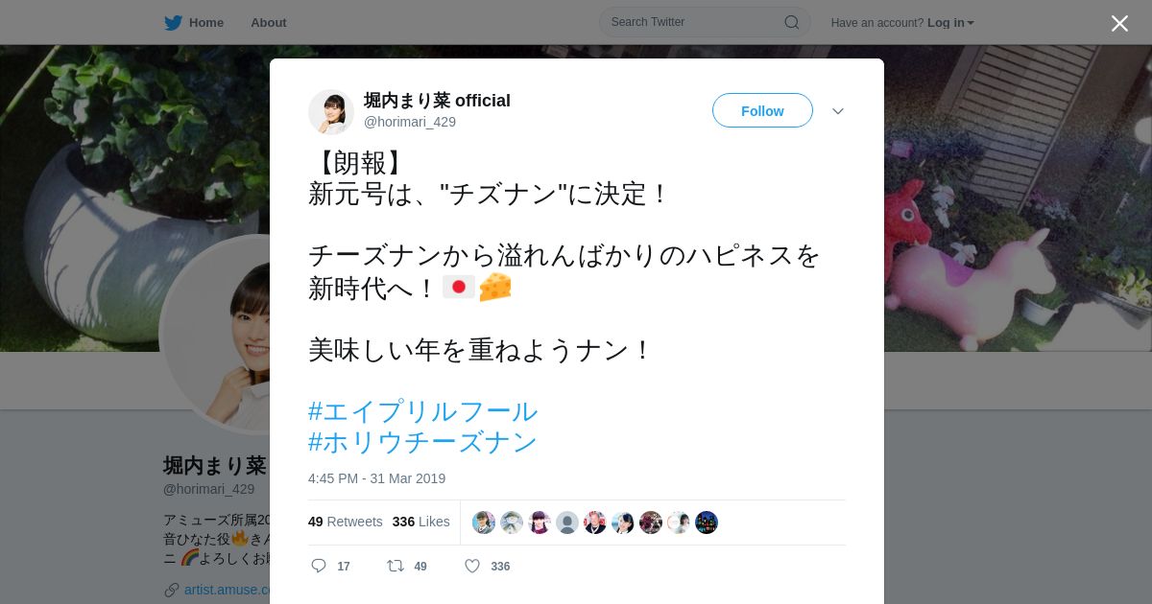Open the Log in dropdown

950,23
